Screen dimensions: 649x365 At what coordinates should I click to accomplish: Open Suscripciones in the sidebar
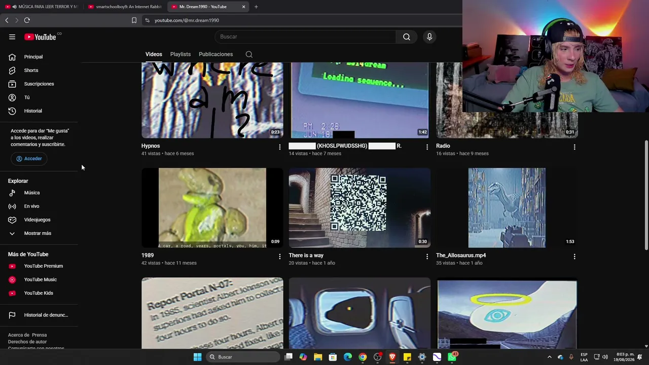(x=39, y=84)
